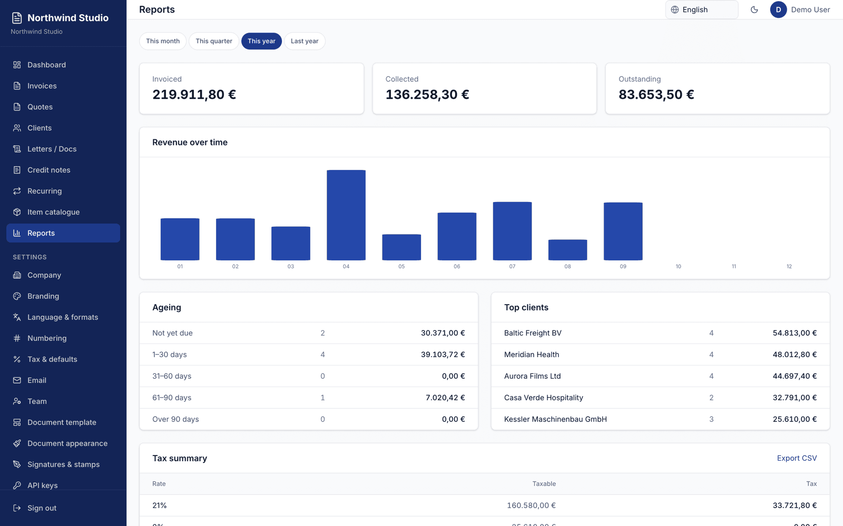The width and height of the screenshot is (843, 526).
Task: Click the month 04 revenue bar
Action: [346, 215]
